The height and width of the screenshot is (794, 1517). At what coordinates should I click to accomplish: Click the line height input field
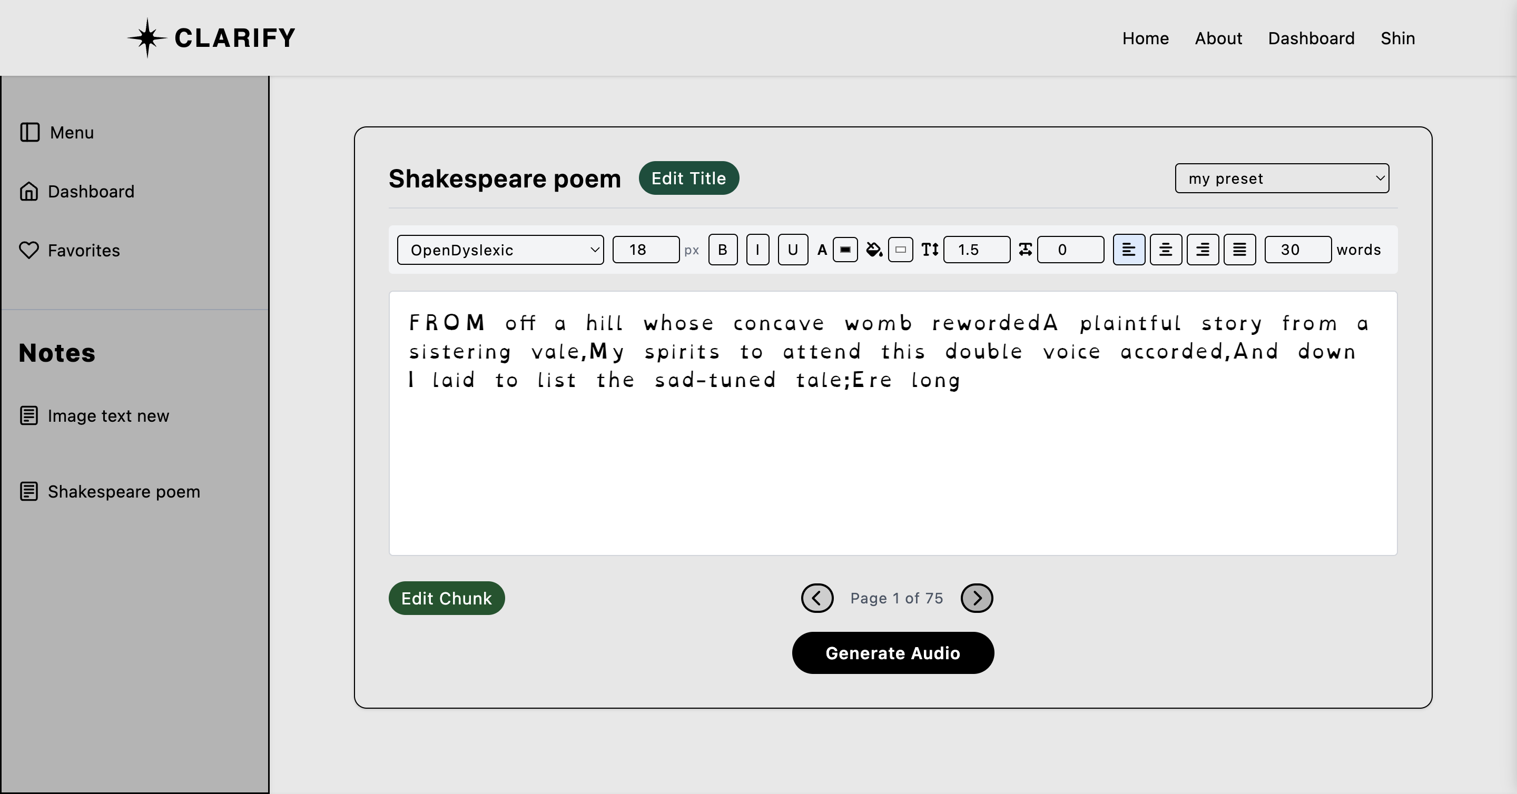coord(977,250)
